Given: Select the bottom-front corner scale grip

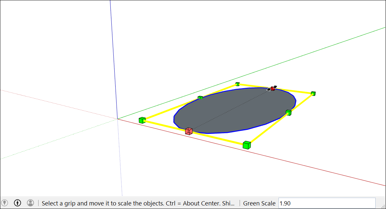Looking at the screenshot, I should tap(247, 145).
